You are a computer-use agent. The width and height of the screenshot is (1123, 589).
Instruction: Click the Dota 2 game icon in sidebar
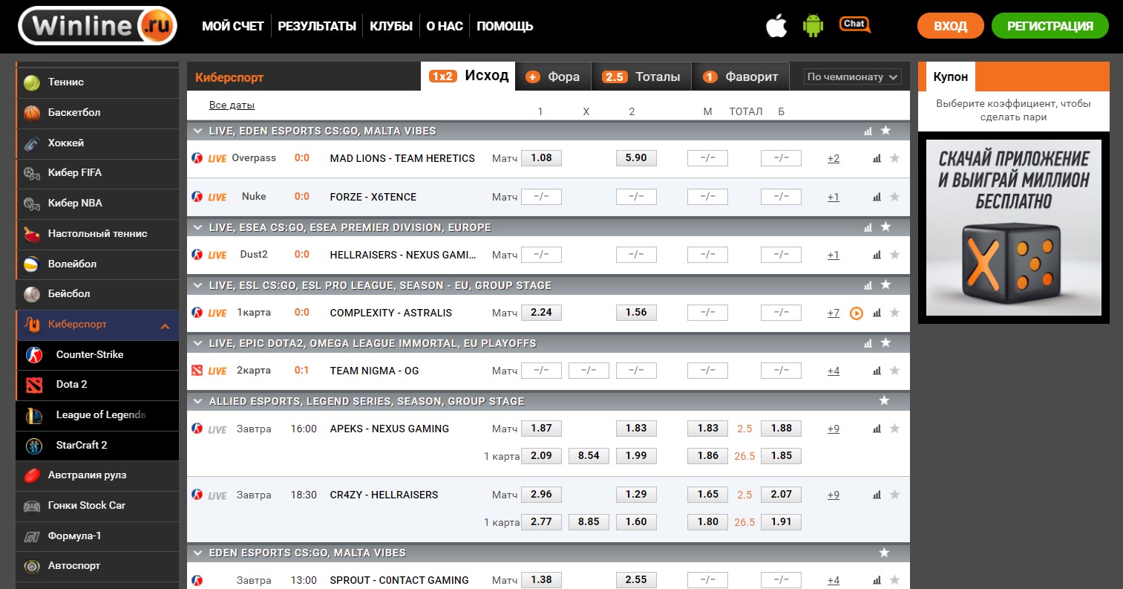pyautogui.click(x=34, y=385)
